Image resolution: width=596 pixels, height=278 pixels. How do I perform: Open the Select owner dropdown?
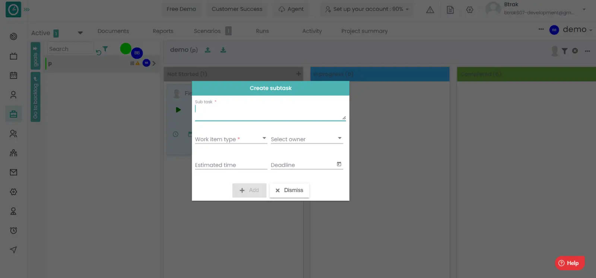click(x=307, y=139)
